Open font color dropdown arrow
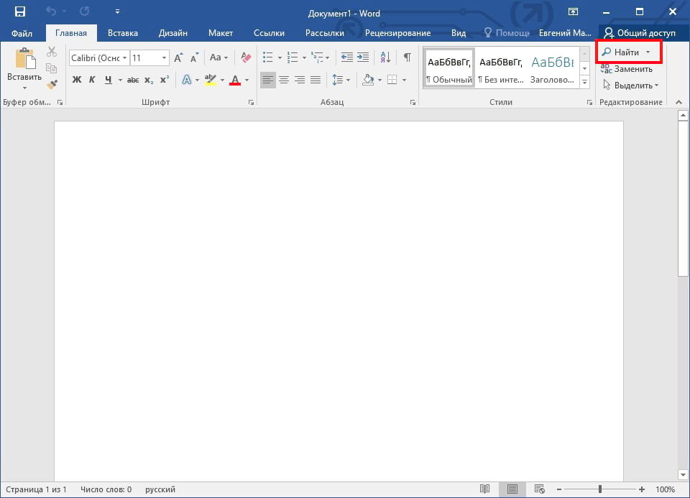Viewport: 690px width, 498px height. 247,80
